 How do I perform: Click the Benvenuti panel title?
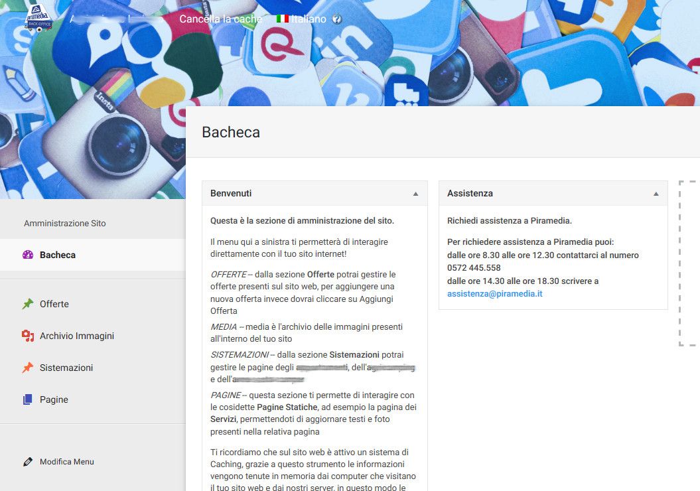point(231,193)
